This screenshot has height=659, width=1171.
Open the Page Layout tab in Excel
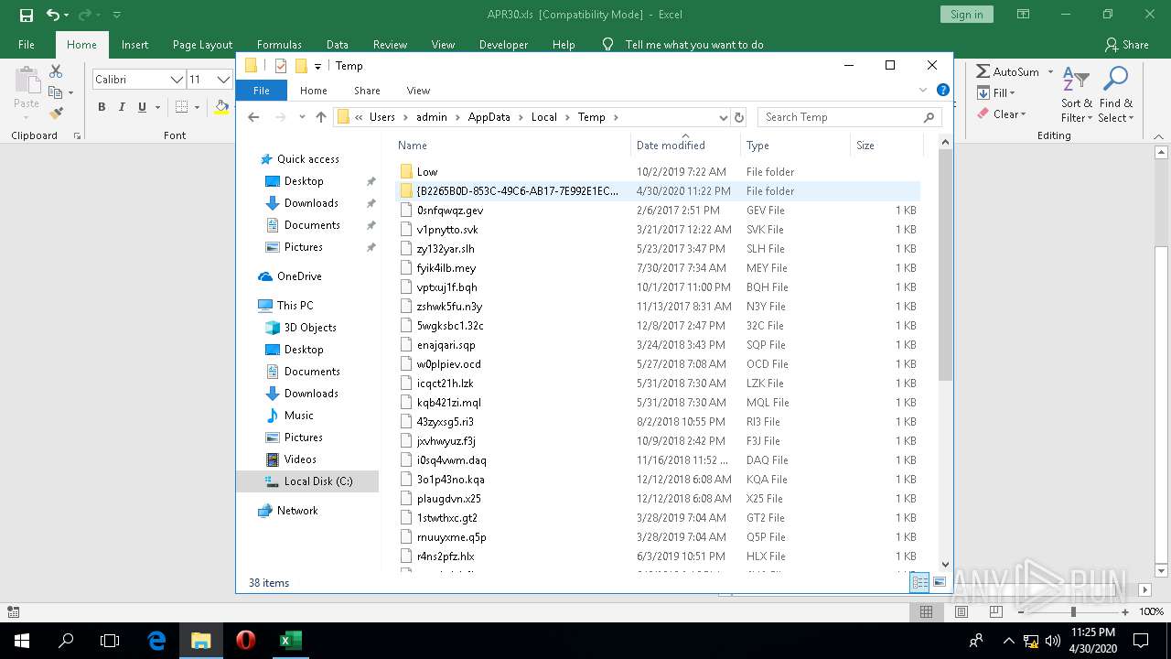pos(202,44)
